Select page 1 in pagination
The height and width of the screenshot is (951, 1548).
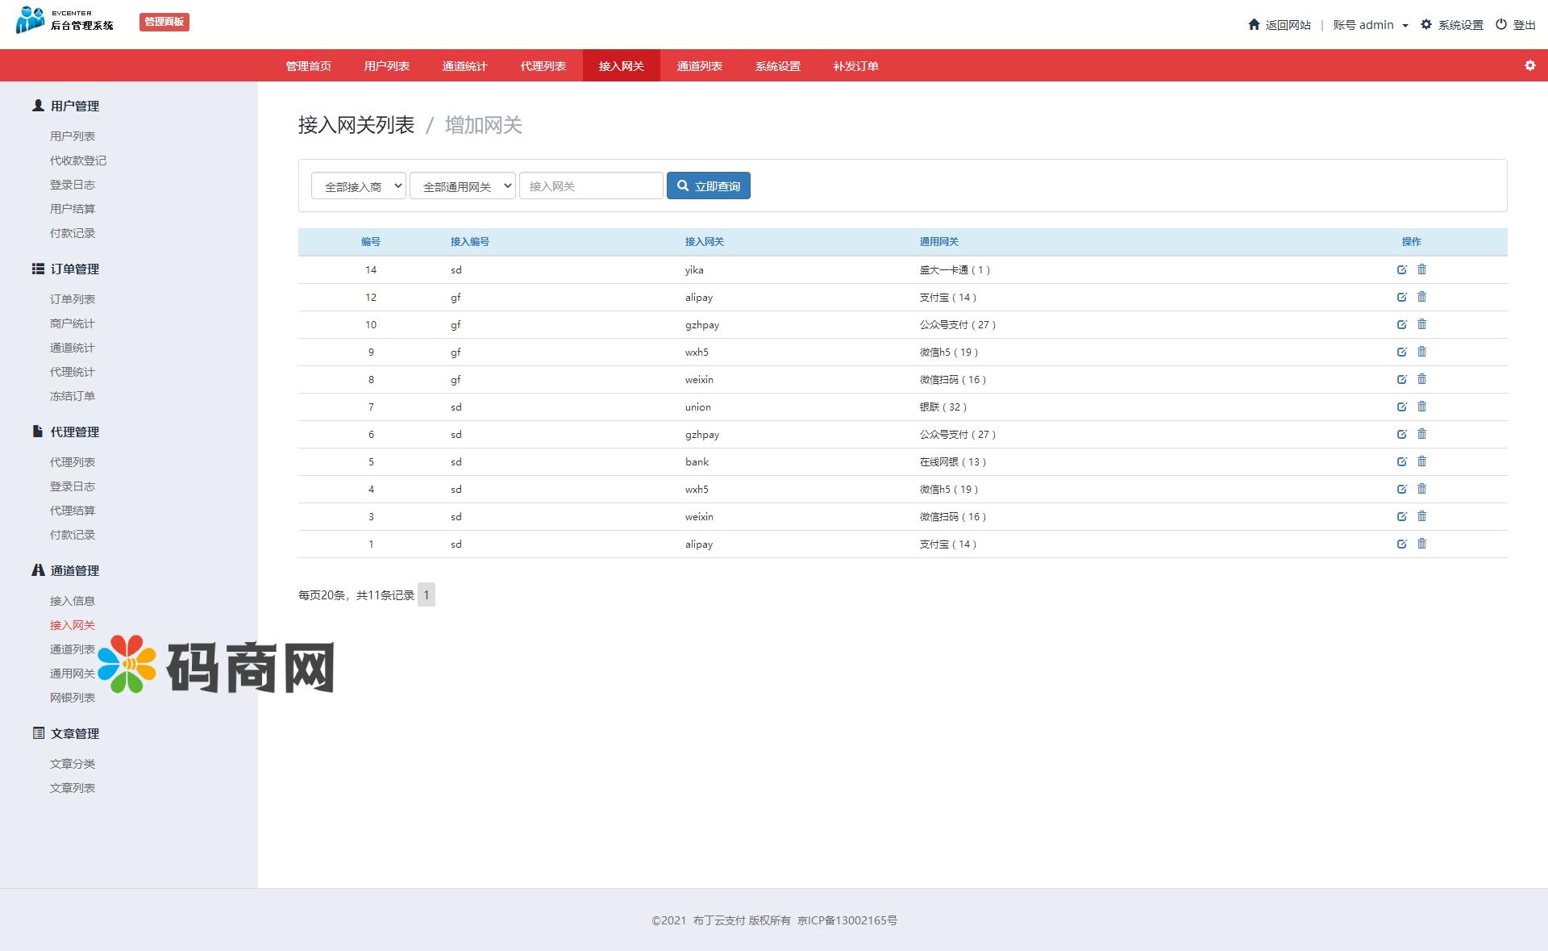(427, 595)
